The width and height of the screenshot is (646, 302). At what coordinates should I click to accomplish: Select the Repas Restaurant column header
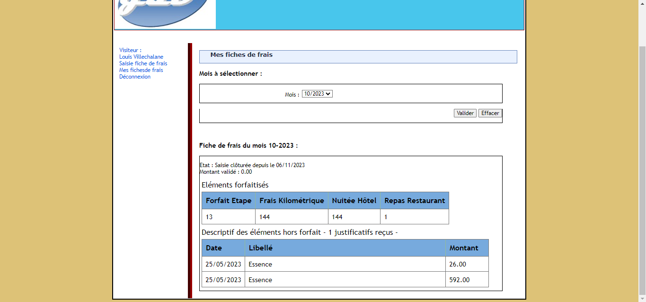click(x=415, y=201)
